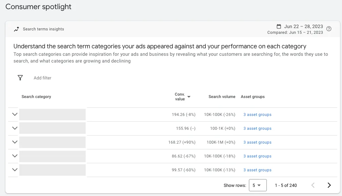Click the 100-1K (+0%) search volume
Viewport: 342px width, 196px height.
coord(223,128)
